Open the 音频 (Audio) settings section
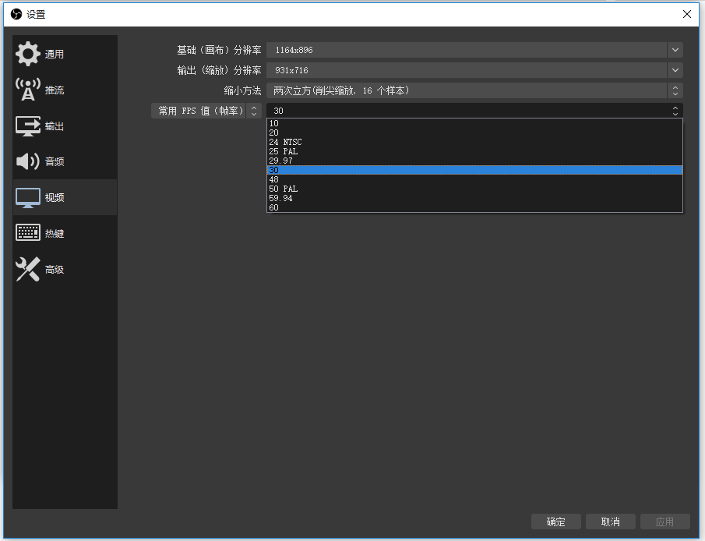Viewport: 705px width, 541px height. 27,161
